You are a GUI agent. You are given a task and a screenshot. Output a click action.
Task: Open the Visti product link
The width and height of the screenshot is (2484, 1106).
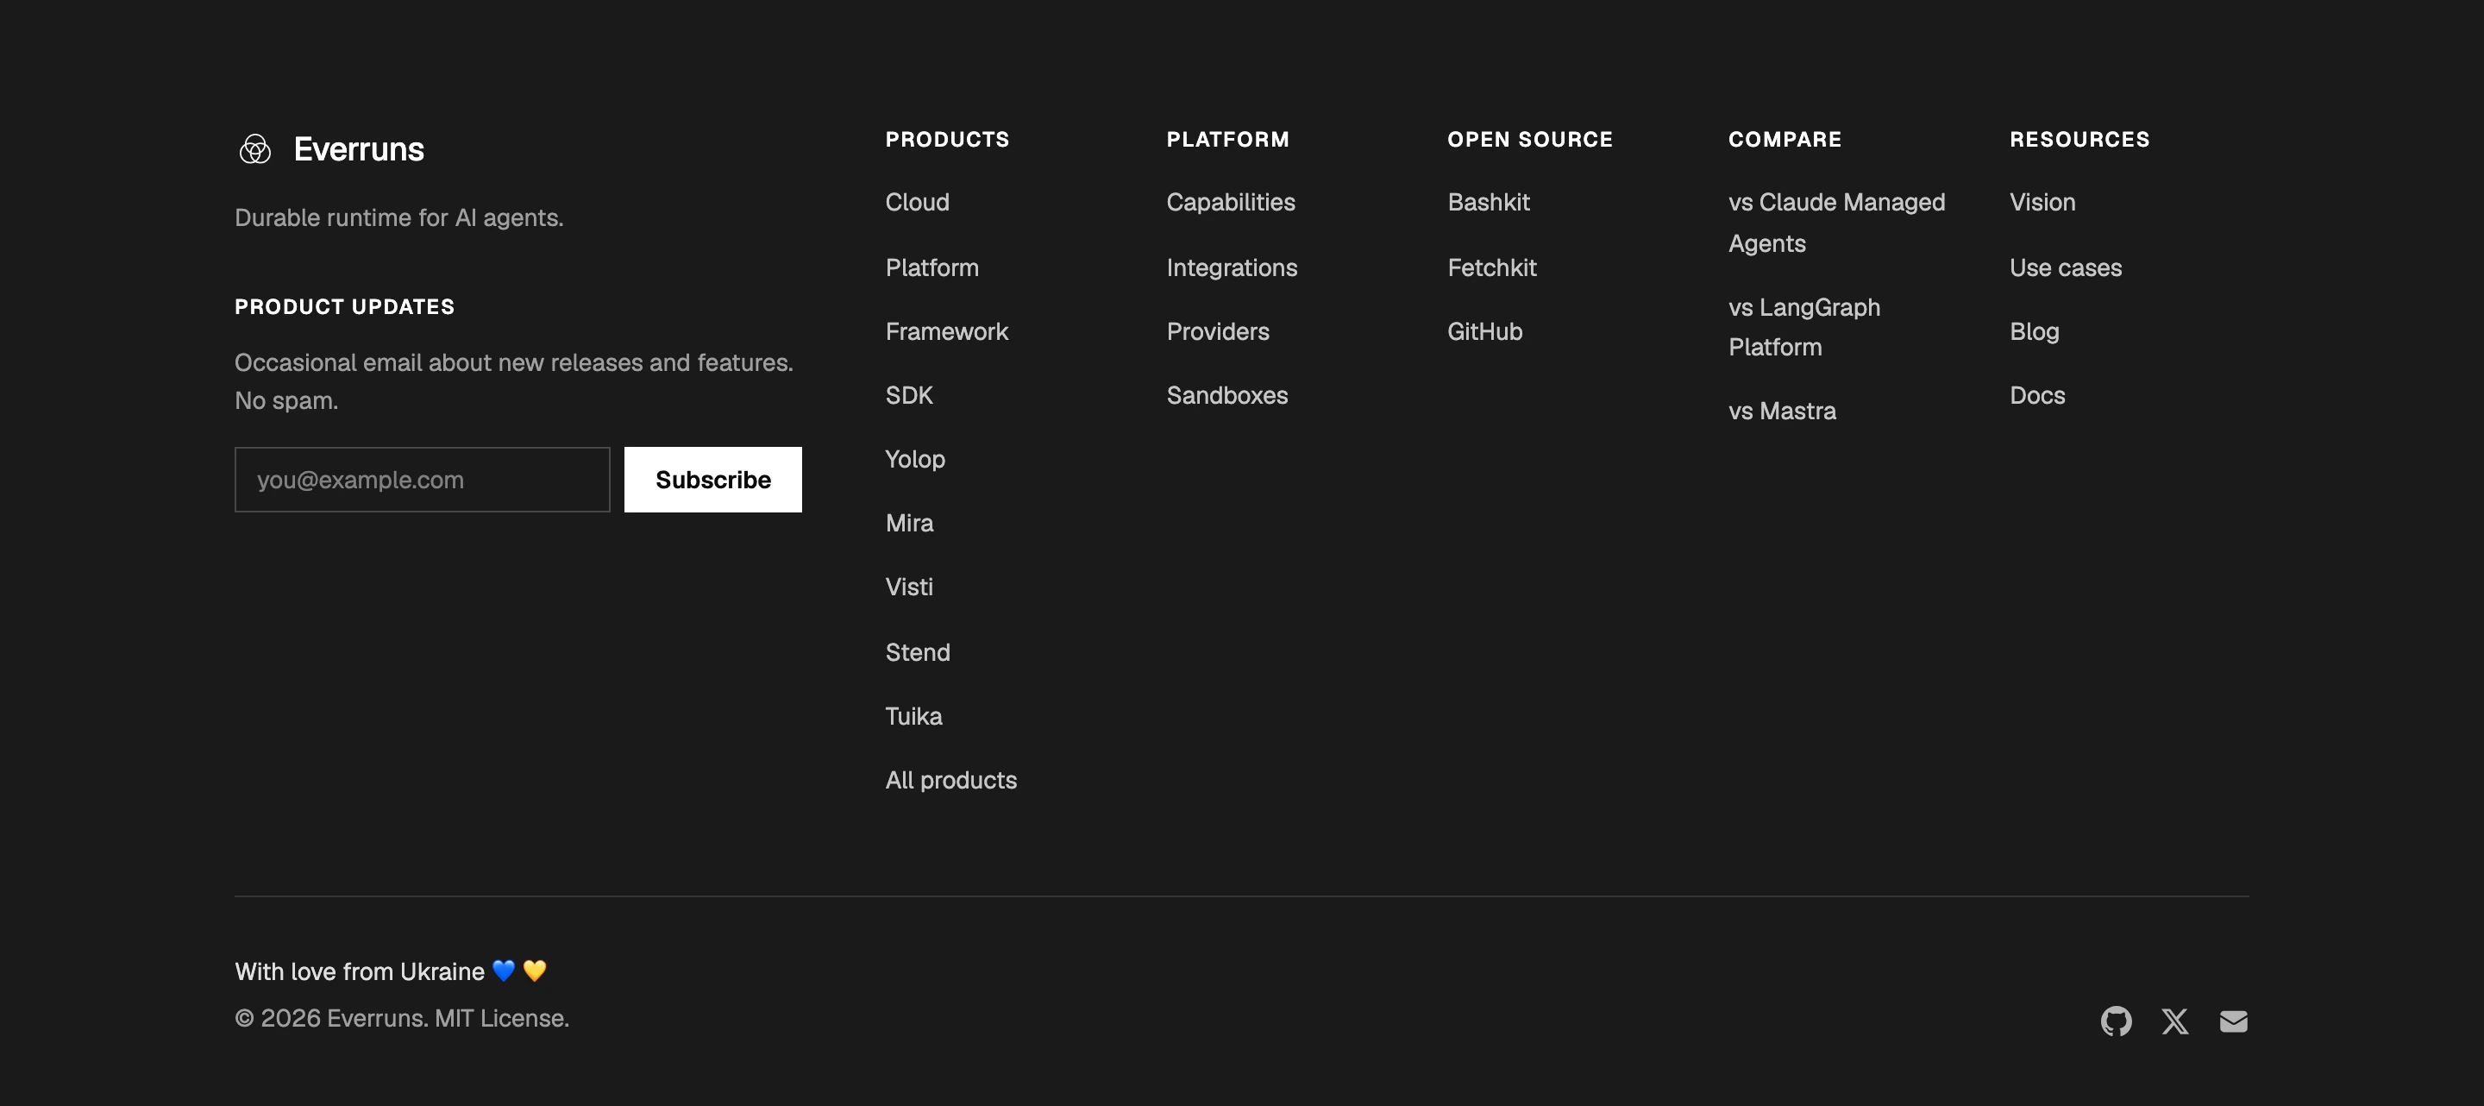(908, 588)
